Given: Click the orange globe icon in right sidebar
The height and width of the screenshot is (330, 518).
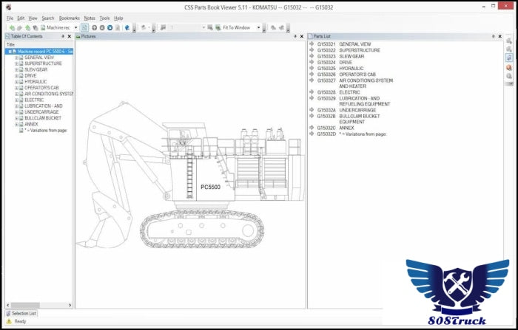Looking at the screenshot, I should (x=509, y=68).
